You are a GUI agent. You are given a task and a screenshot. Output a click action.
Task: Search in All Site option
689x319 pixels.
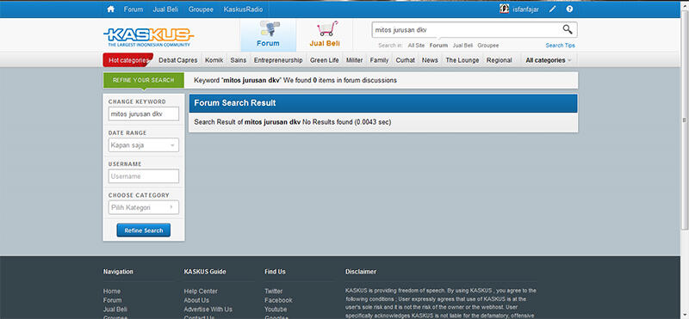(x=416, y=46)
